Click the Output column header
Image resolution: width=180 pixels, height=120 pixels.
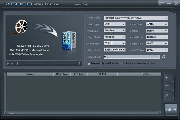click(x=103, y=74)
